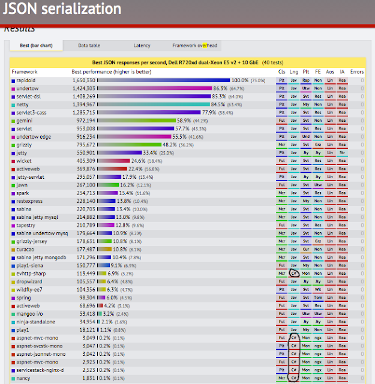The height and width of the screenshot is (384, 375).
Task: Click the 48.2% label on grizzly bar
Action: click(169, 145)
